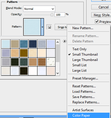Create new preset from current pattern icon

tap(49, 27)
